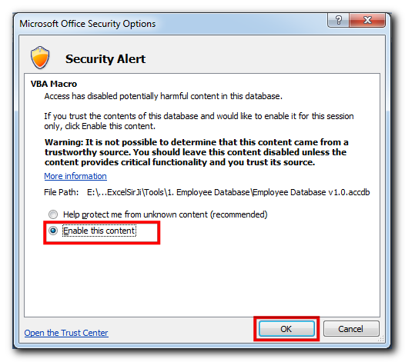This screenshot has height=362, width=405.
Task: Close the Security Options dialog with X
Action: [x=367, y=20]
